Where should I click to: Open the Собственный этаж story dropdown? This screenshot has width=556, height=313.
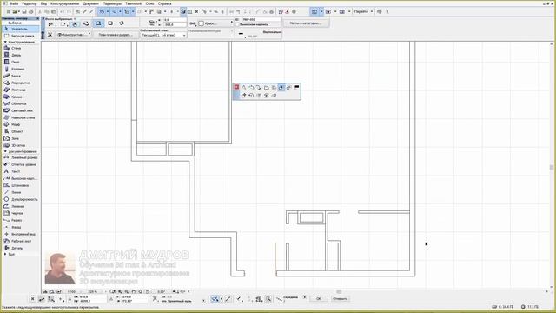(163, 35)
